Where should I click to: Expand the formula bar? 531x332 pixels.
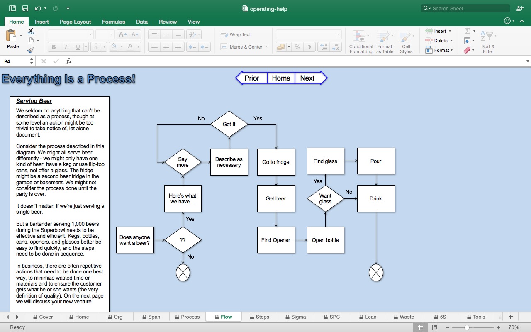(528, 61)
